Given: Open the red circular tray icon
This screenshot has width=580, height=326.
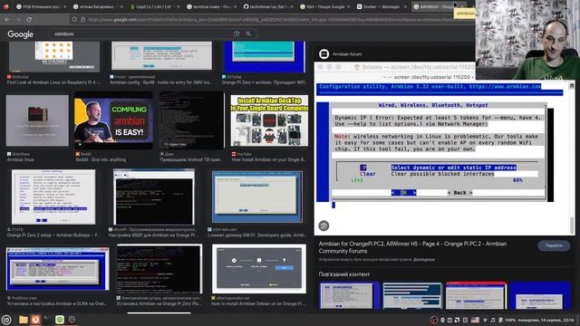Looking at the screenshot, I should pyautogui.click(x=433, y=320).
